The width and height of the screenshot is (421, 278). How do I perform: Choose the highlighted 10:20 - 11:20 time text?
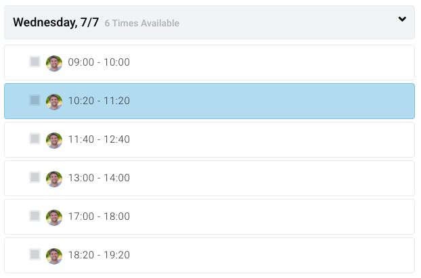(99, 101)
